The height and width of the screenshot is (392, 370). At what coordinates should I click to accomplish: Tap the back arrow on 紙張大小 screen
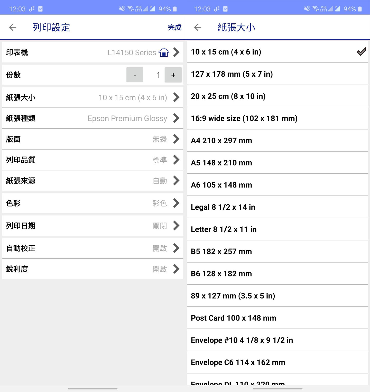[198, 27]
